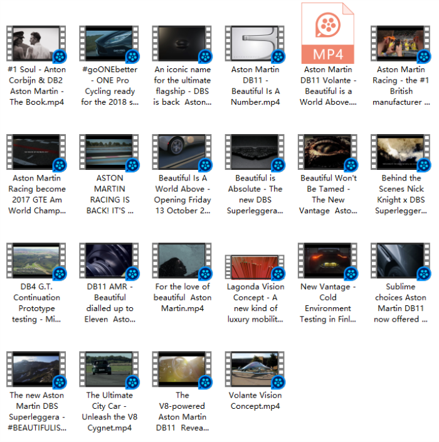This screenshot has width=439, height=442.
Task: Click file name 'Beautiful Won't Be Tamed - The New Vantage'
Action: point(328,194)
